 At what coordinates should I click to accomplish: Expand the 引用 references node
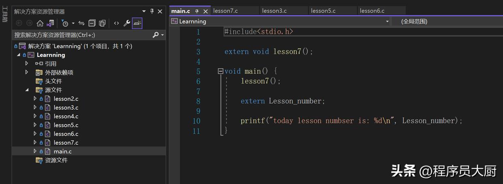pos(27,63)
